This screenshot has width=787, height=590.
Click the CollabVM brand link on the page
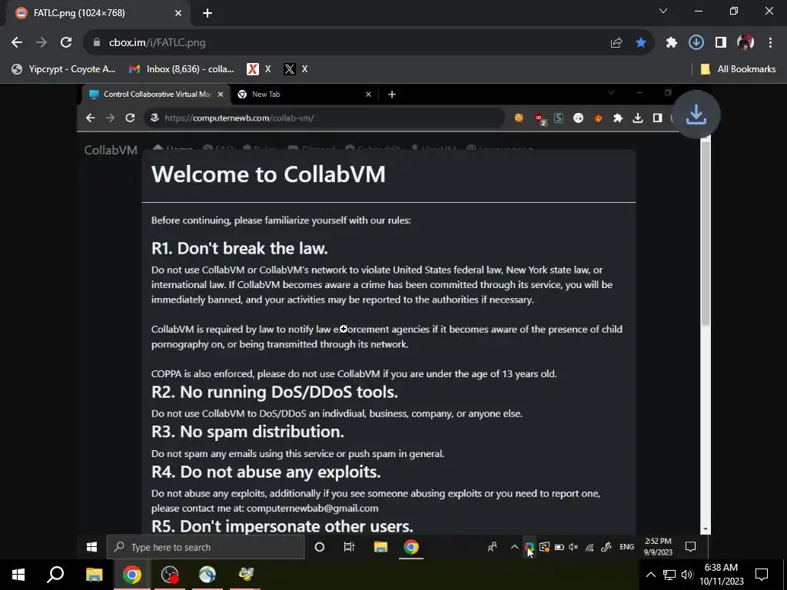click(x=111, y=150)
